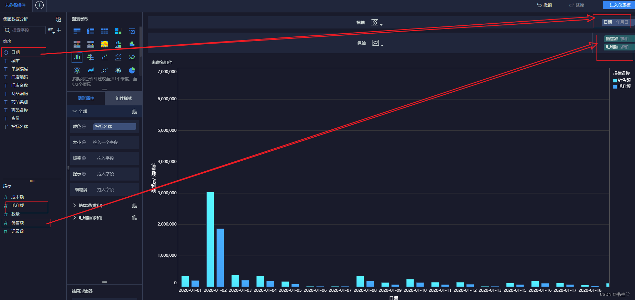Click the 指标名称 pill in the 颜色 row
This screenshot has width=635, height=300.
[x=115, y=127]
